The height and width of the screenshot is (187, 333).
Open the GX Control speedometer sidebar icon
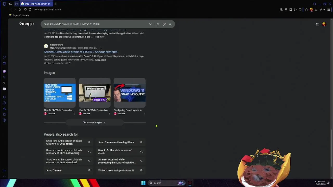[x=4, y=57]
